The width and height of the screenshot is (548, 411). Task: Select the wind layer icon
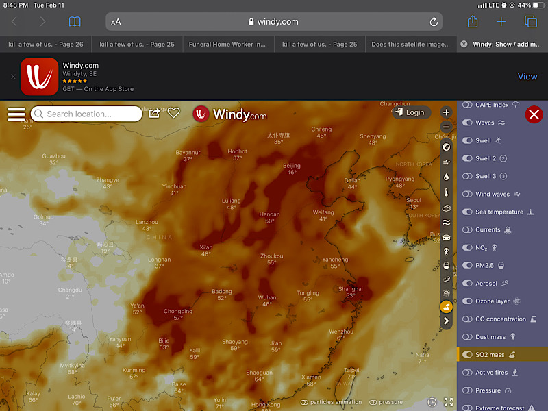447,162
